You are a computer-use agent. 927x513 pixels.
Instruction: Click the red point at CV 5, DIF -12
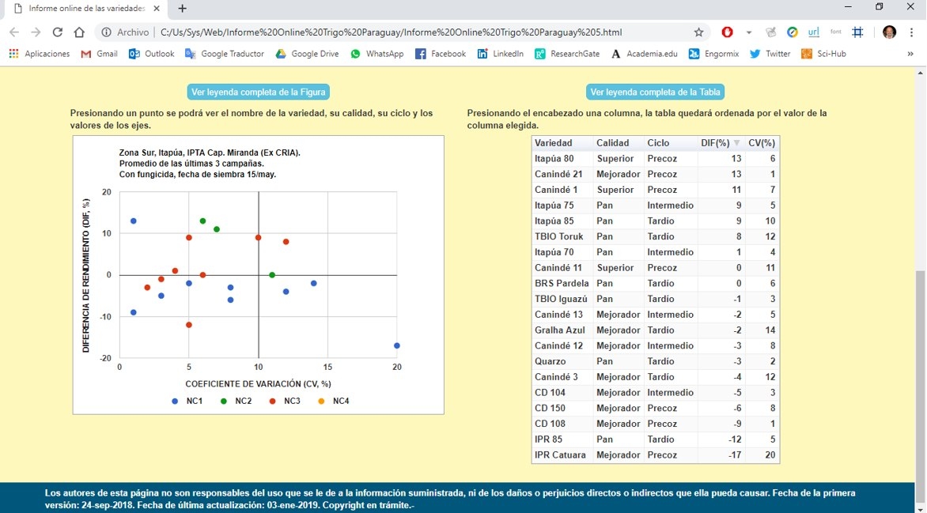tap(189, 325)
